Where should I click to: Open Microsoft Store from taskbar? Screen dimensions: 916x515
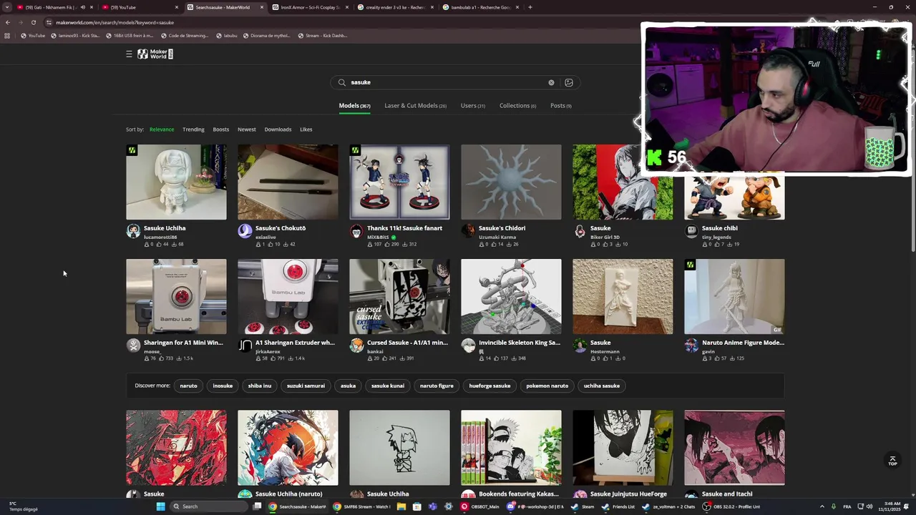pos(416,506)
